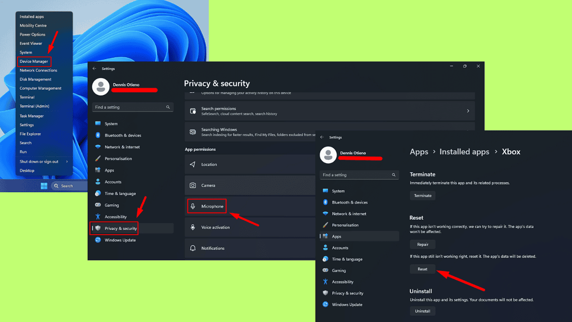Open Power Options from the context menu

coord(32,34)
